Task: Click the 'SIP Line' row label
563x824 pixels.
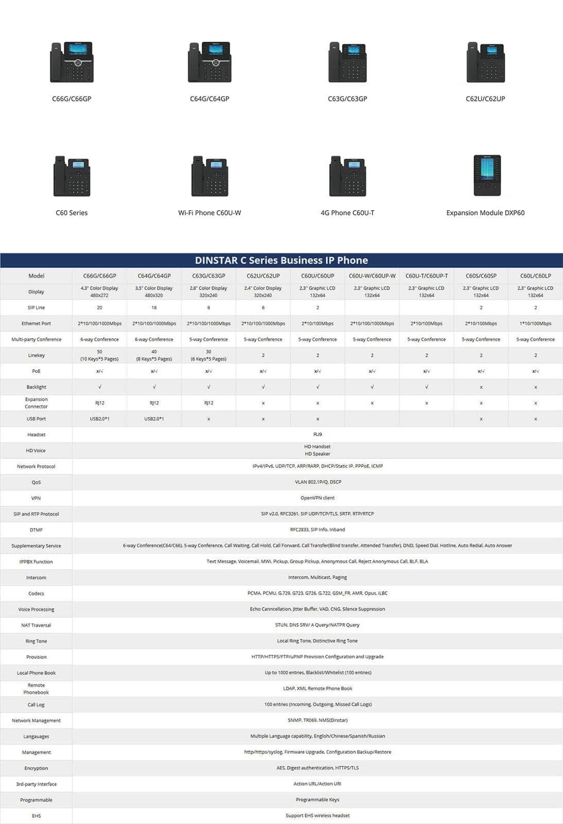Action: [36, 308]
